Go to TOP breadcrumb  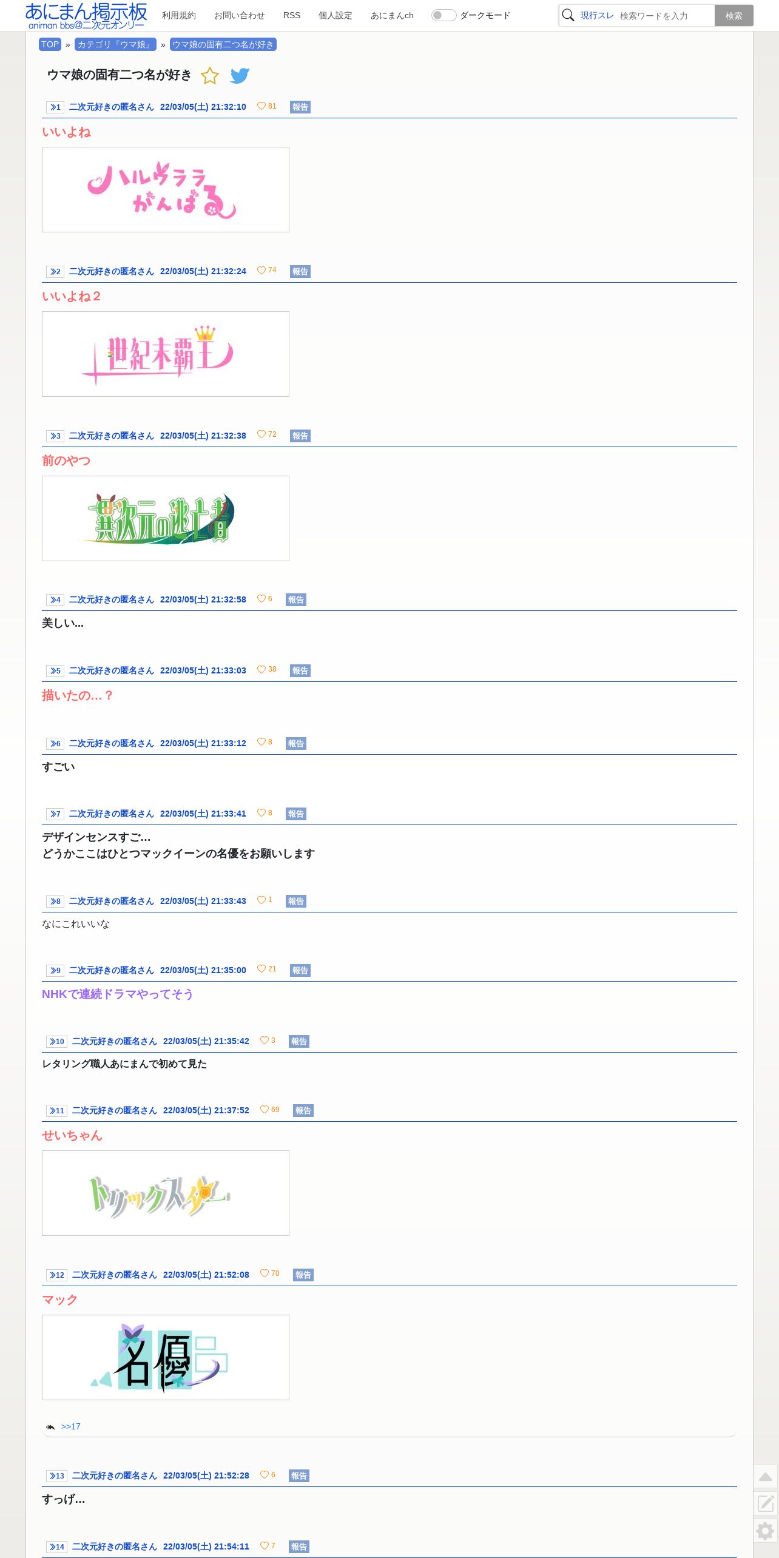tap(50, 44)
